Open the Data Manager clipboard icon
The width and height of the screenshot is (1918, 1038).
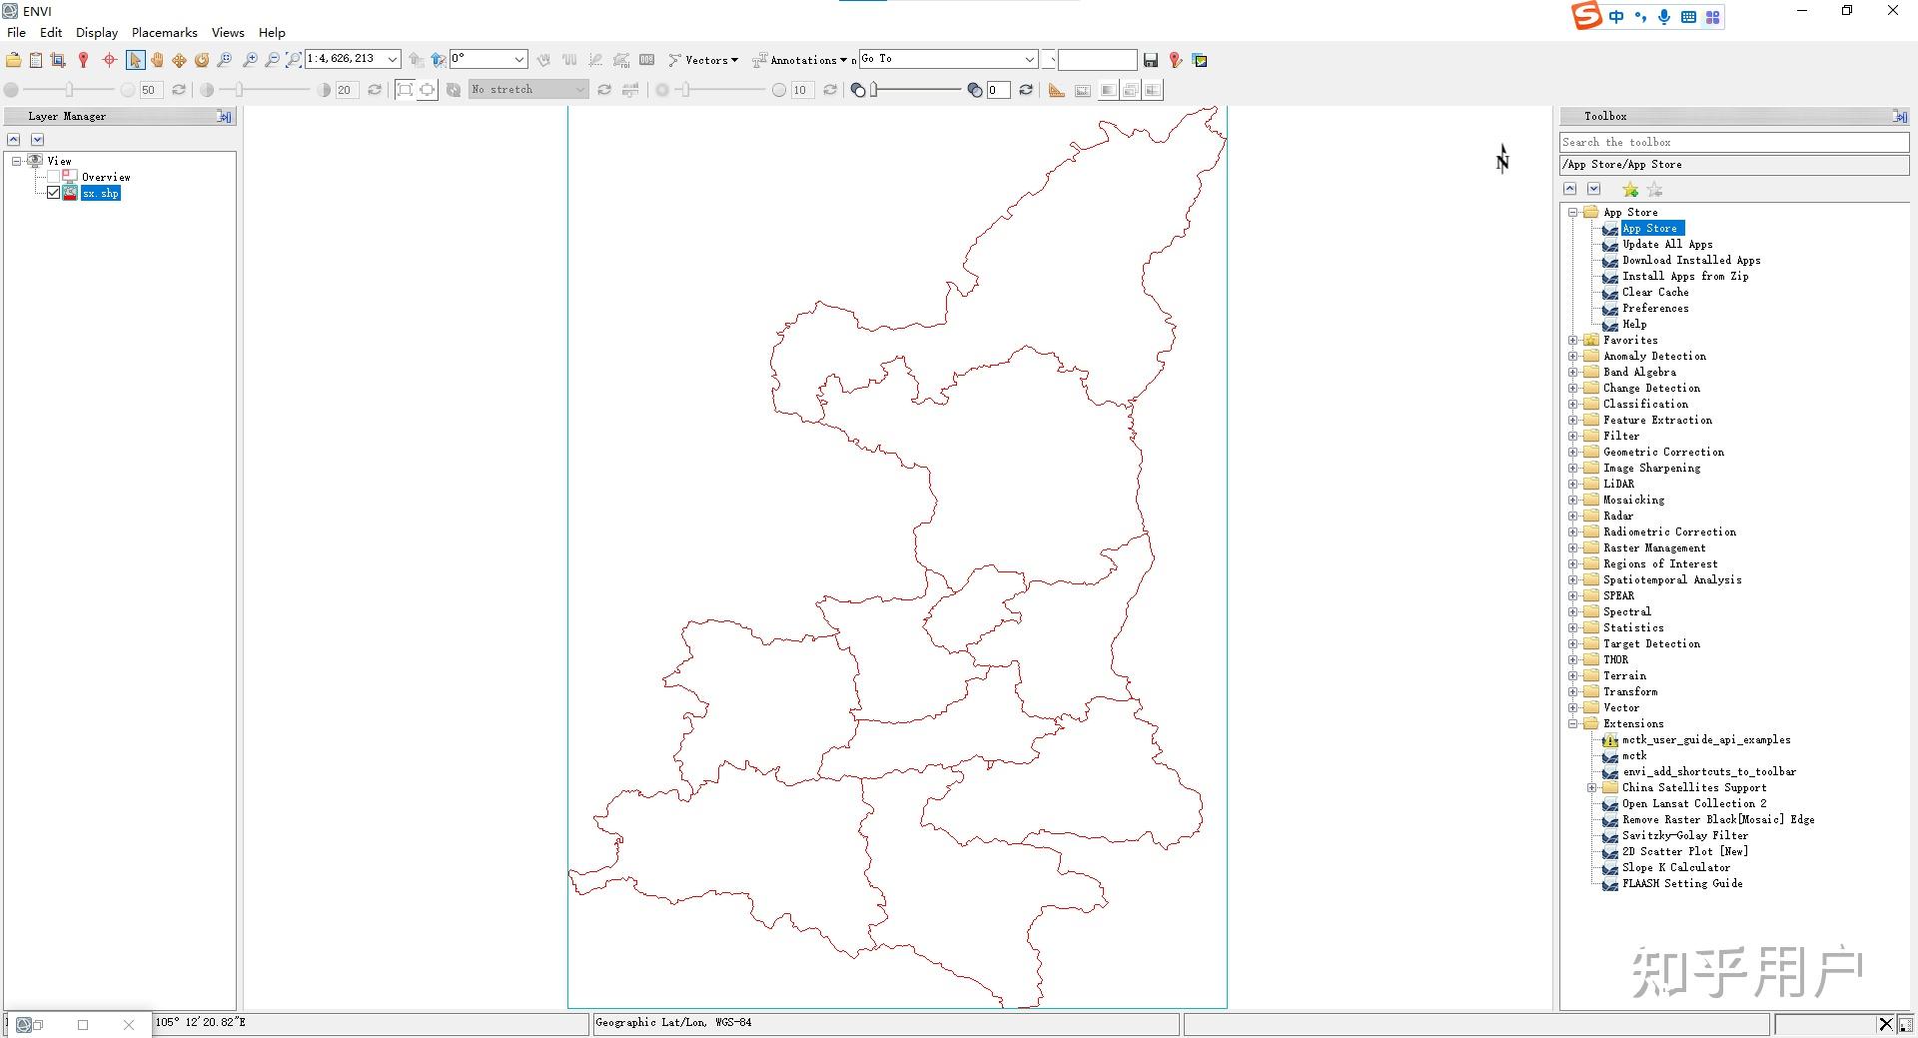point(36,60)
